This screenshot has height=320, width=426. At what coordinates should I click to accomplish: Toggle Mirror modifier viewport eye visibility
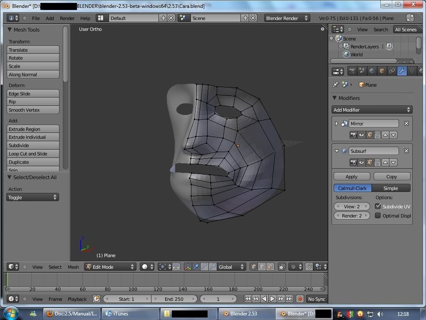[362, 135]
